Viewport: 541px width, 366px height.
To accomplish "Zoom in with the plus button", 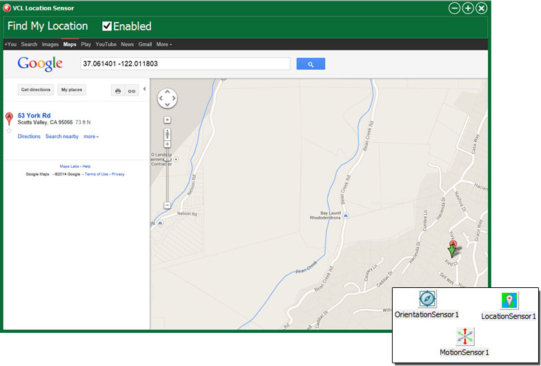I will point(167,144).
